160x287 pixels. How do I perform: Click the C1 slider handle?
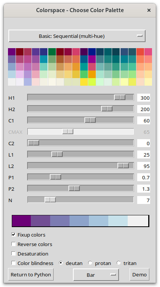(90, 120)
